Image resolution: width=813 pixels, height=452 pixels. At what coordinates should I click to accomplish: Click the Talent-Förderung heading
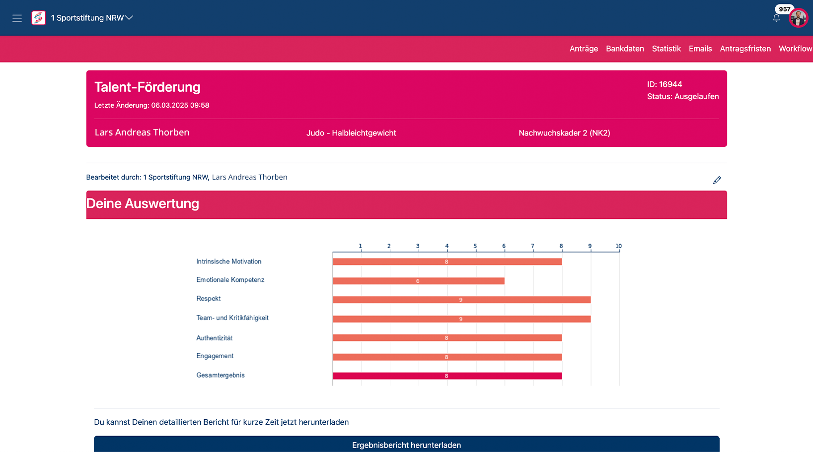148,87
